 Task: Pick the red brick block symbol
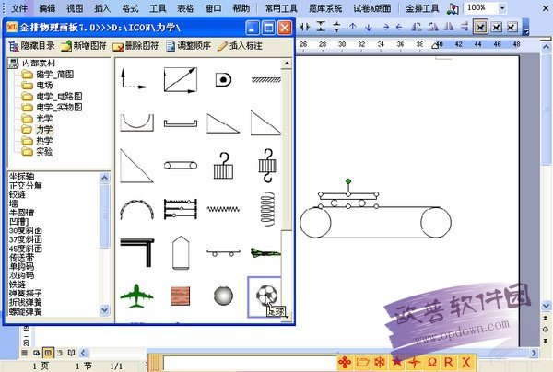[x=181, y=296]
